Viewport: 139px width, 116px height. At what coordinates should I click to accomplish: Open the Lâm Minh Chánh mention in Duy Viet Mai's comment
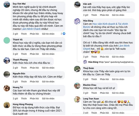(31, 29)
